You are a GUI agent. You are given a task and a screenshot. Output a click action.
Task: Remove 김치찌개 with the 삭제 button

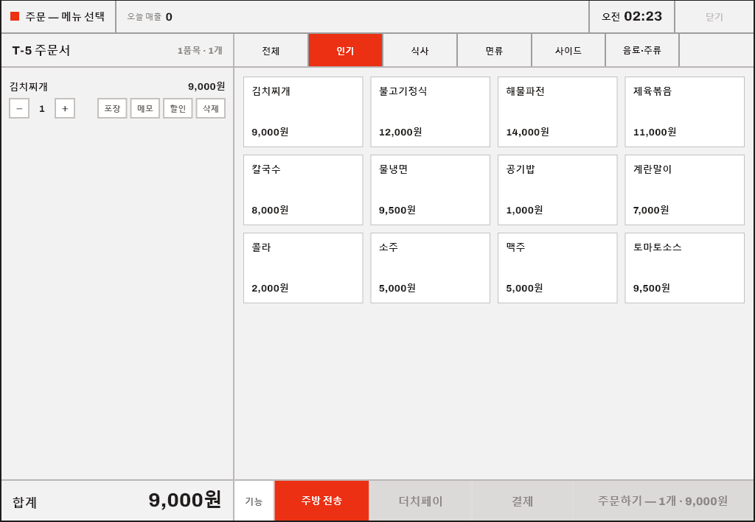pyautogui.click(x=210, y=108)
